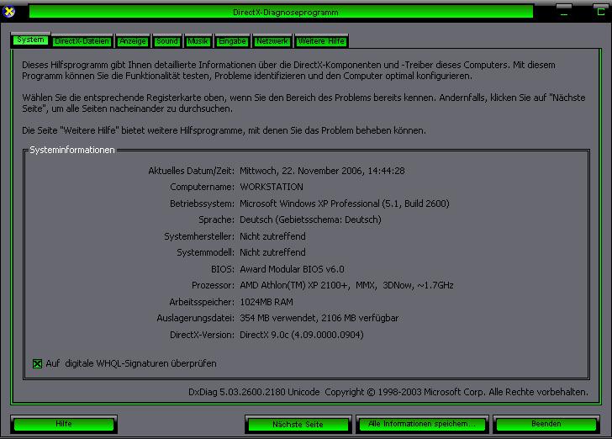This screenshot has height=439, width=612.
Task: Click the sentence about Seite "Weitere Hilfe"
Action: pos(224,130)
